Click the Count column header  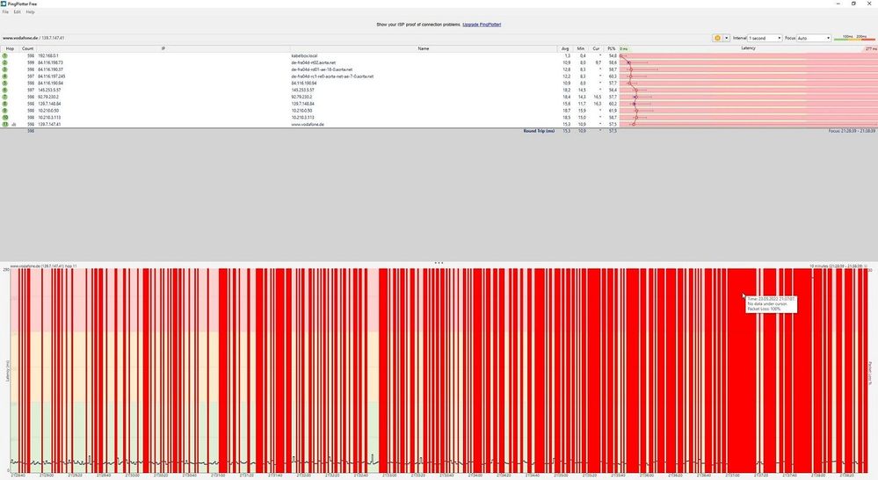(27, 48)
